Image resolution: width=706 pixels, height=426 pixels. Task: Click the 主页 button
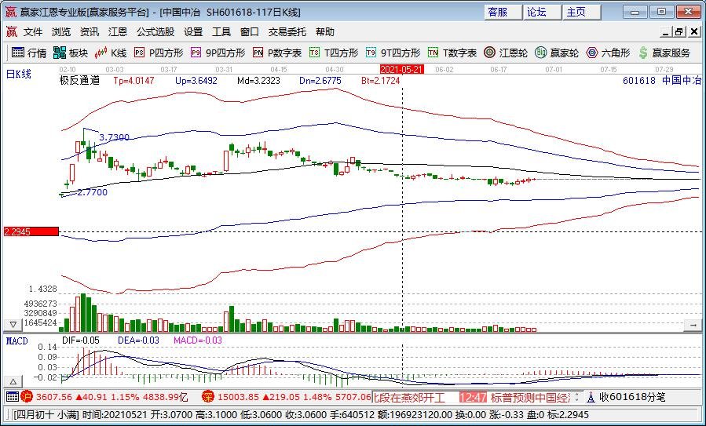(x=582, y=12)
